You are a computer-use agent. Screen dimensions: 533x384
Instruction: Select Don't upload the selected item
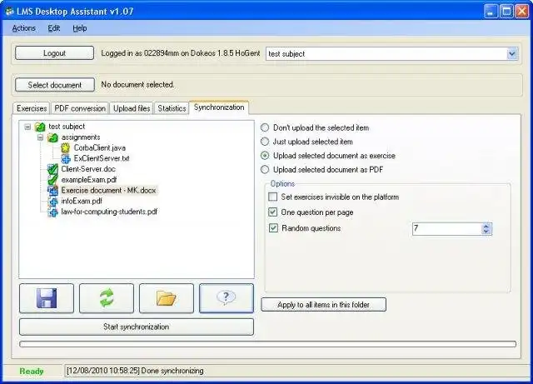(265, 127)
